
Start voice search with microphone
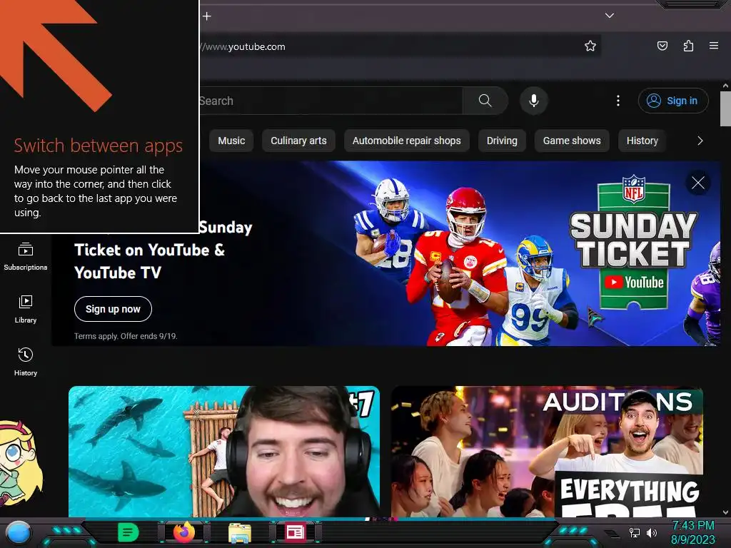click(x=534, y=101)
